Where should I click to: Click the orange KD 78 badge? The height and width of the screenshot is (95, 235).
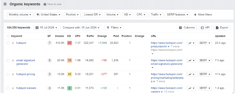[x=70, y=60]
